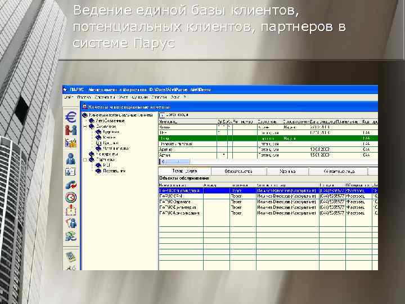Select the root book icon in tree
The image size is (405, 304).
(85, 115)
